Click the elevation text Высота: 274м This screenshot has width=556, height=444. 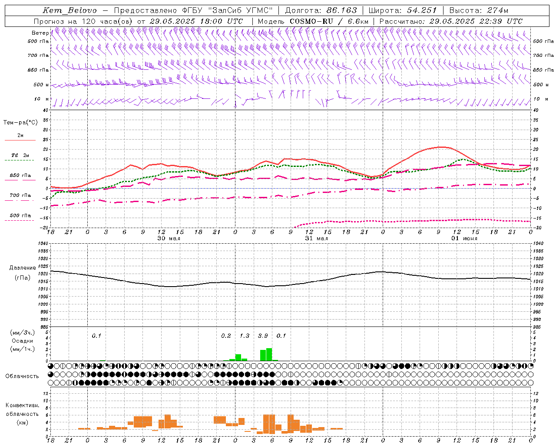click(479, 10)
